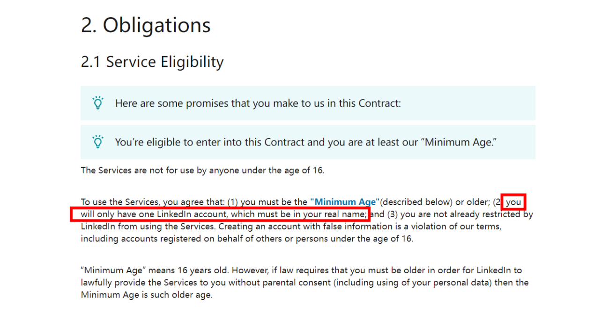Click the text "To use the Services, you agree"

pos(153,202)
